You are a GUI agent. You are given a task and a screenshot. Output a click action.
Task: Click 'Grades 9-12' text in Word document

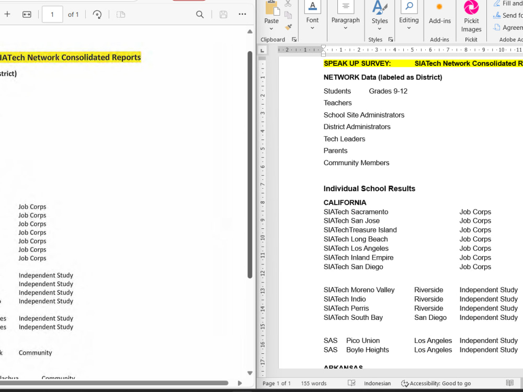pyautogui.click(x=388, y=91)
